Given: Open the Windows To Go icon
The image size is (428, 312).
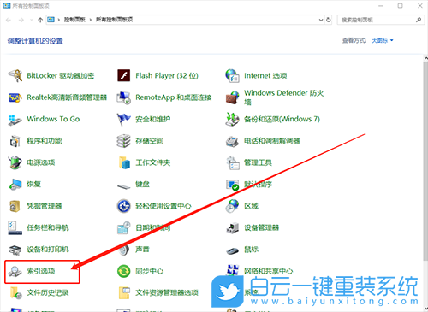Looking at the screenshot, I should [15, 120].
